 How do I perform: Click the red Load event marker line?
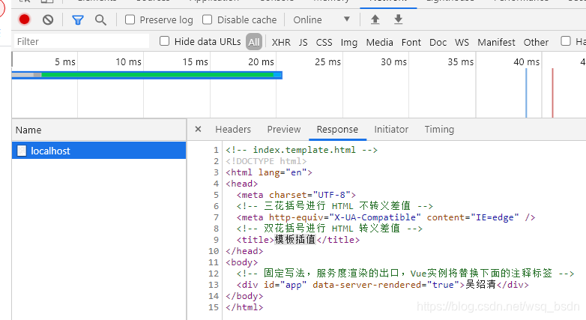point(552,93)
